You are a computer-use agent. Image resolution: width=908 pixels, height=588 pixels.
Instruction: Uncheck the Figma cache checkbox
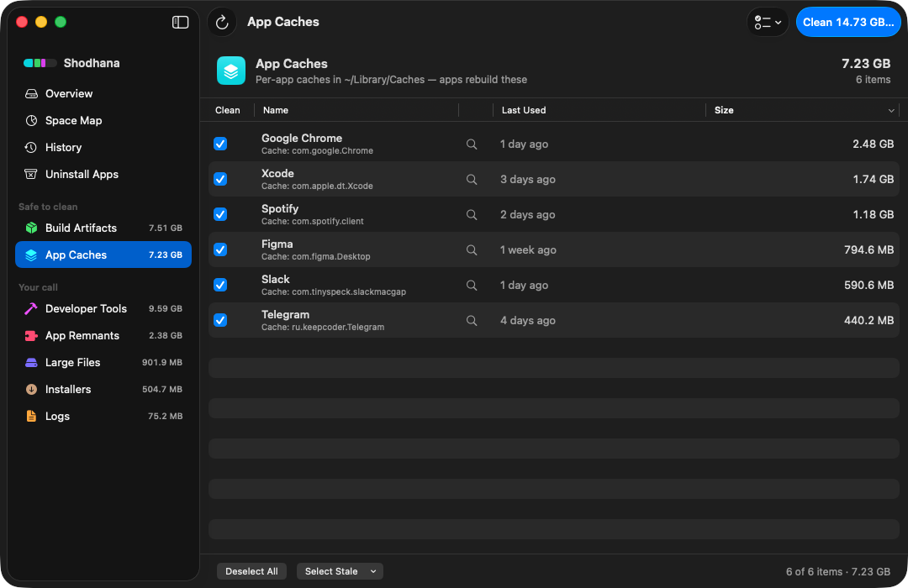tap(220, 250)
